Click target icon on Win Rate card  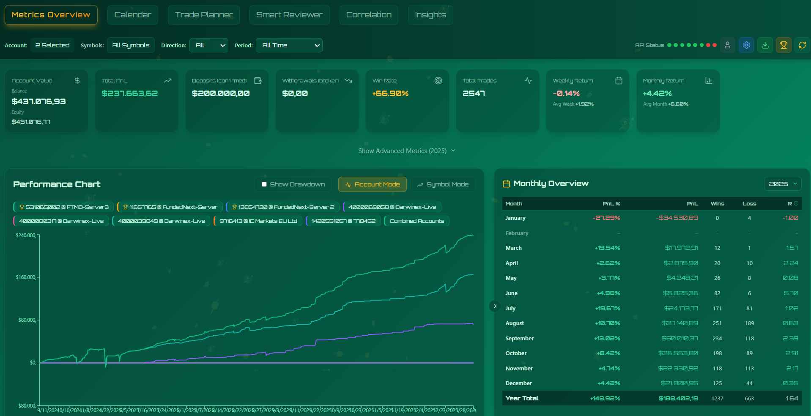[x=438, y=80]
